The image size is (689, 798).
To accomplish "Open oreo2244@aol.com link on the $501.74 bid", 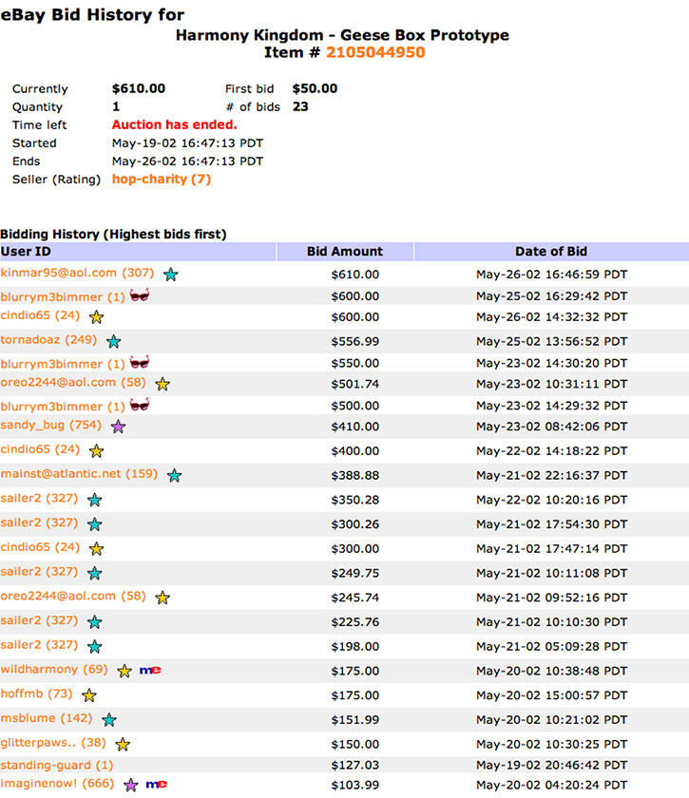I will tap(73, 382).
